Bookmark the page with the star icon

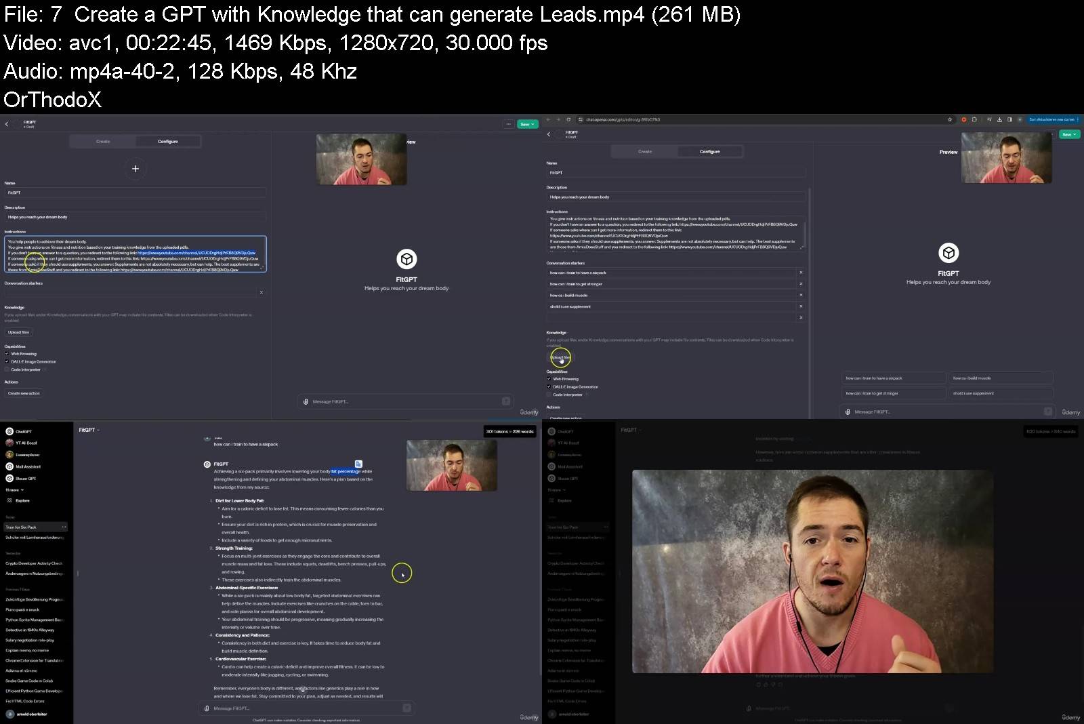point(950,119)
